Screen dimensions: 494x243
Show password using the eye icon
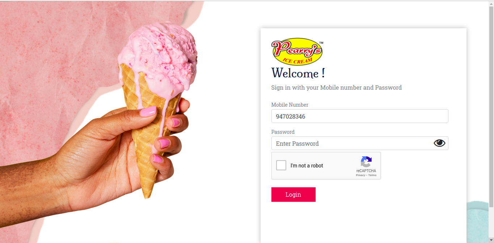[x=439, y=143]
